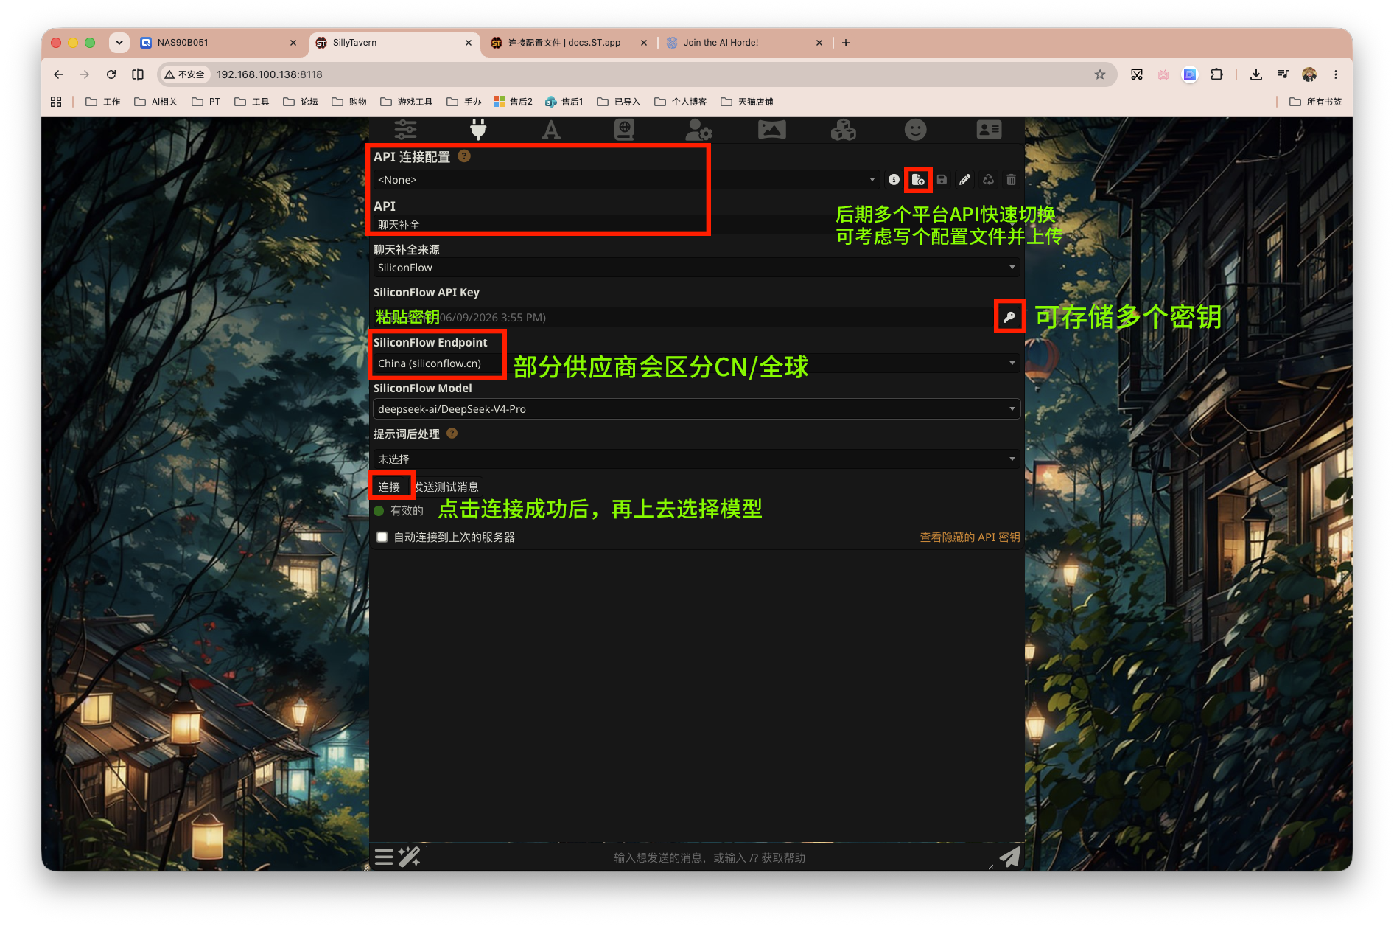Switch to the Join the AI Horde tab
The image size is (1394, 926).
pos(743,43)
